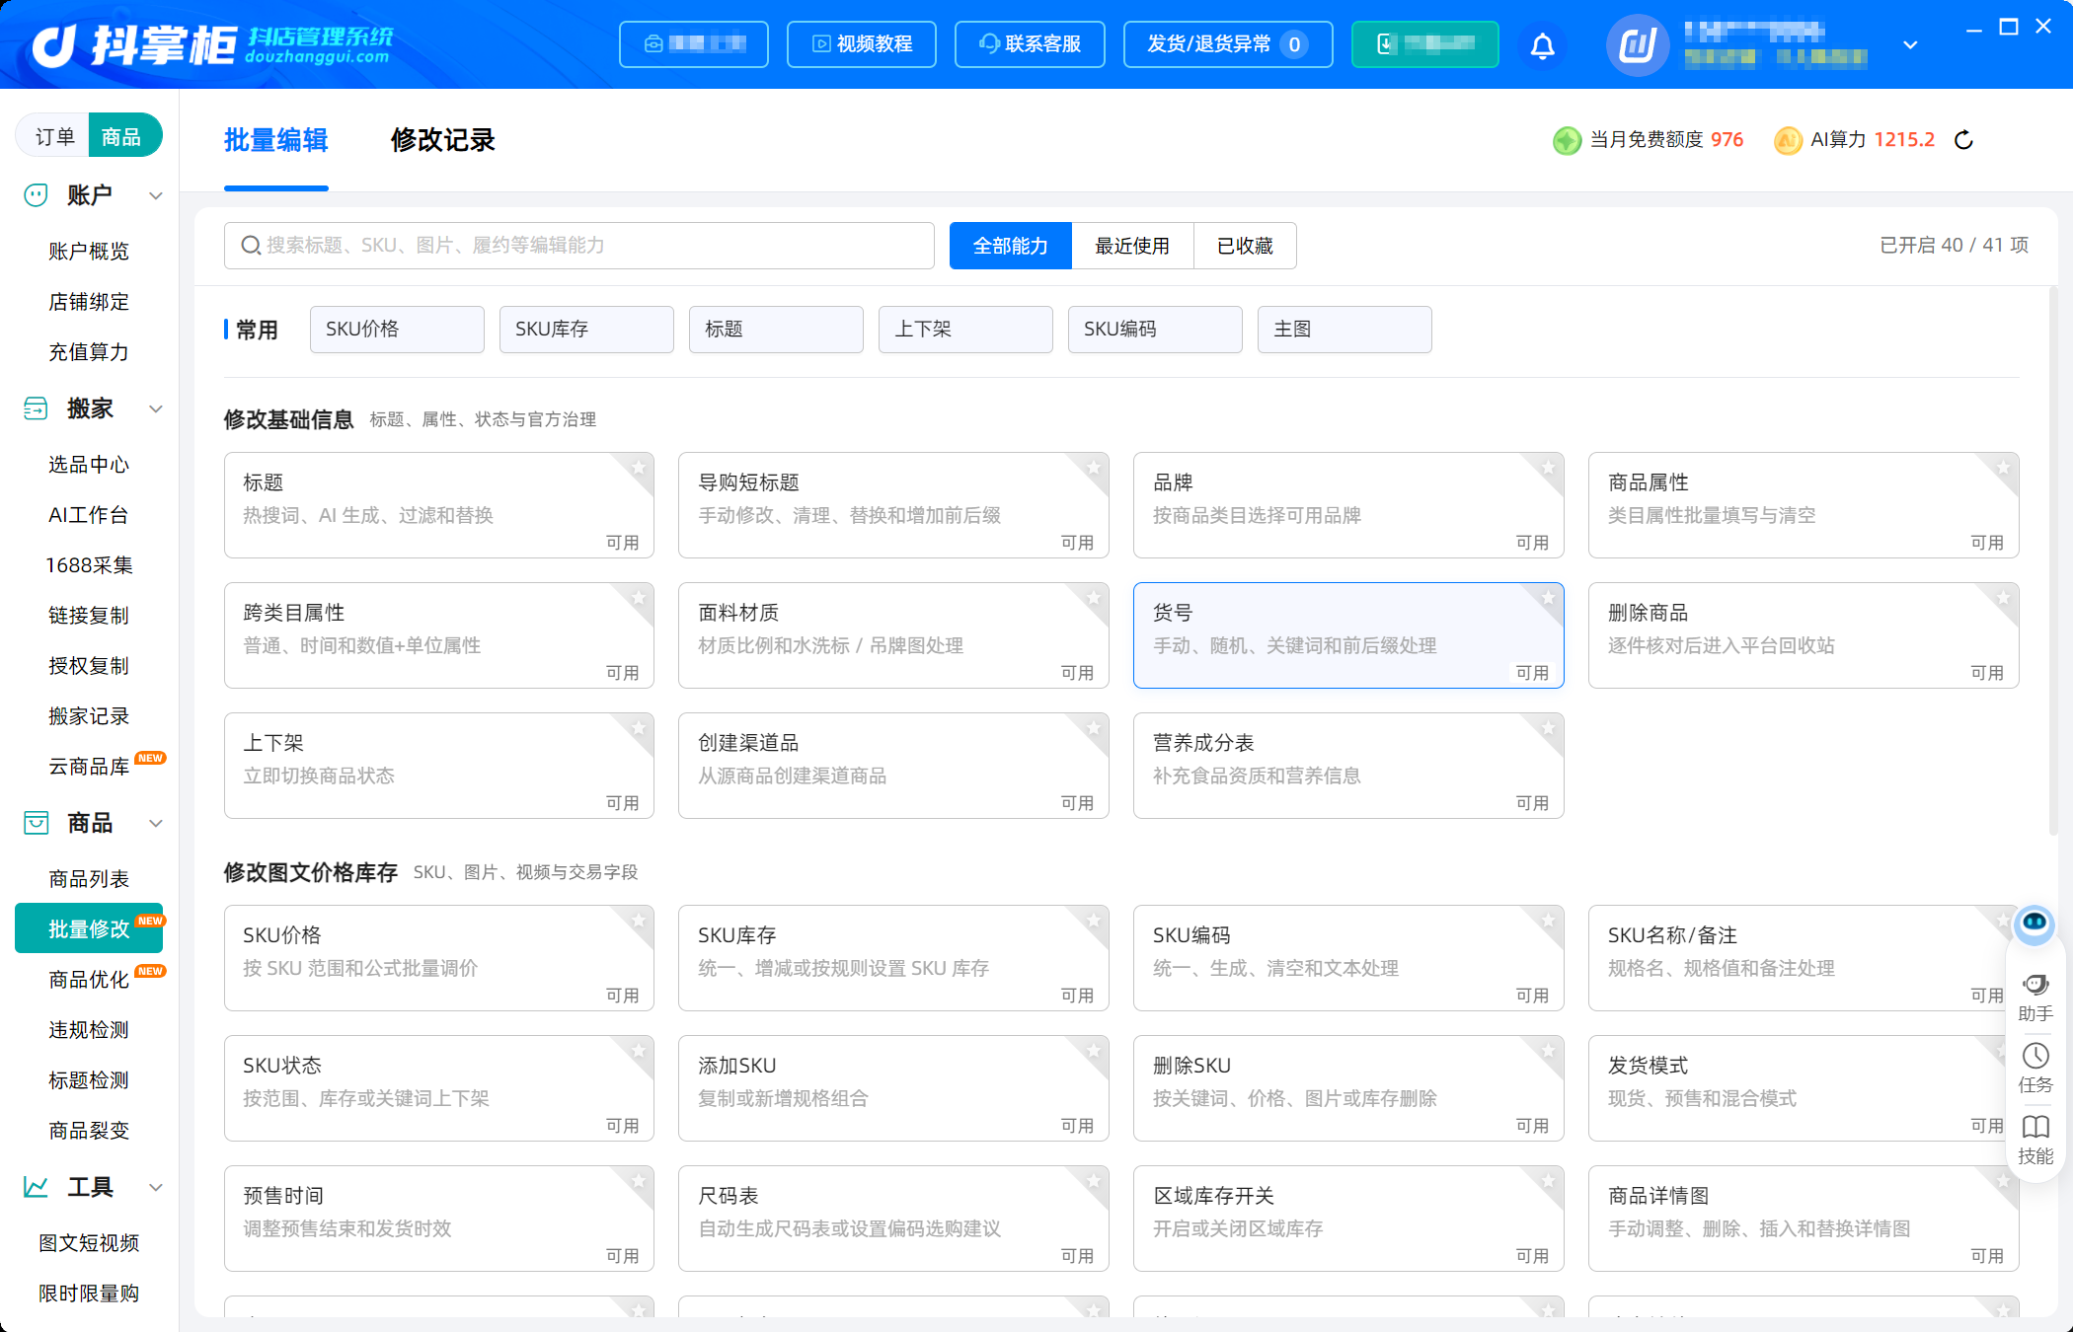The image size is (2073, 1332).
Task: Focus the 搜索标题、SKU search field
Action: point(579,246)
